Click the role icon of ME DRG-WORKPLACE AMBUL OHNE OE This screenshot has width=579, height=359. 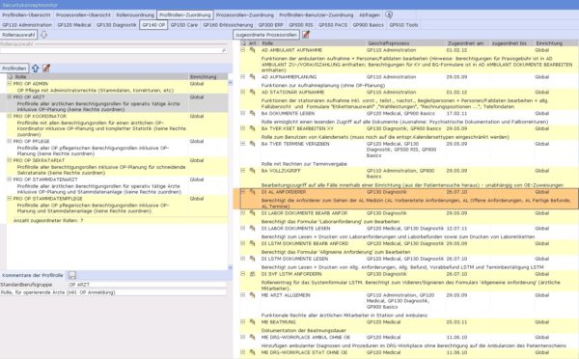[252, 337]
